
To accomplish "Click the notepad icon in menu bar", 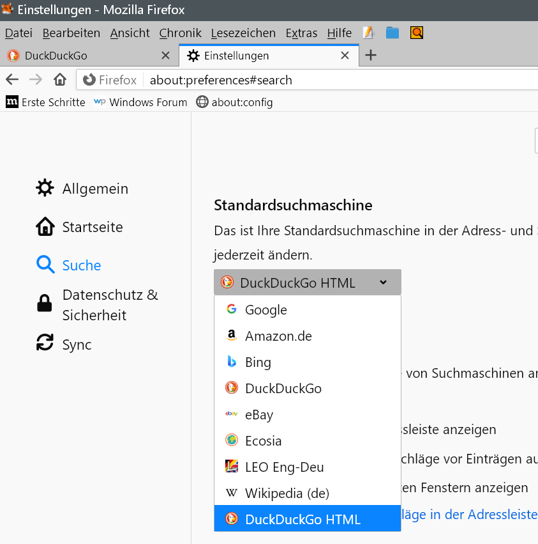I will (x=368, y=33).
